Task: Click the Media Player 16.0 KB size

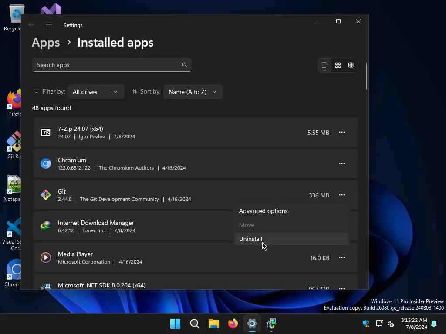Action: pyautogui.click(x=320, y=258)
